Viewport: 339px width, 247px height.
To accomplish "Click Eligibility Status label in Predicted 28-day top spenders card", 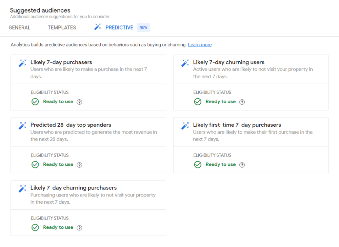I will click(x=49, y=155).
